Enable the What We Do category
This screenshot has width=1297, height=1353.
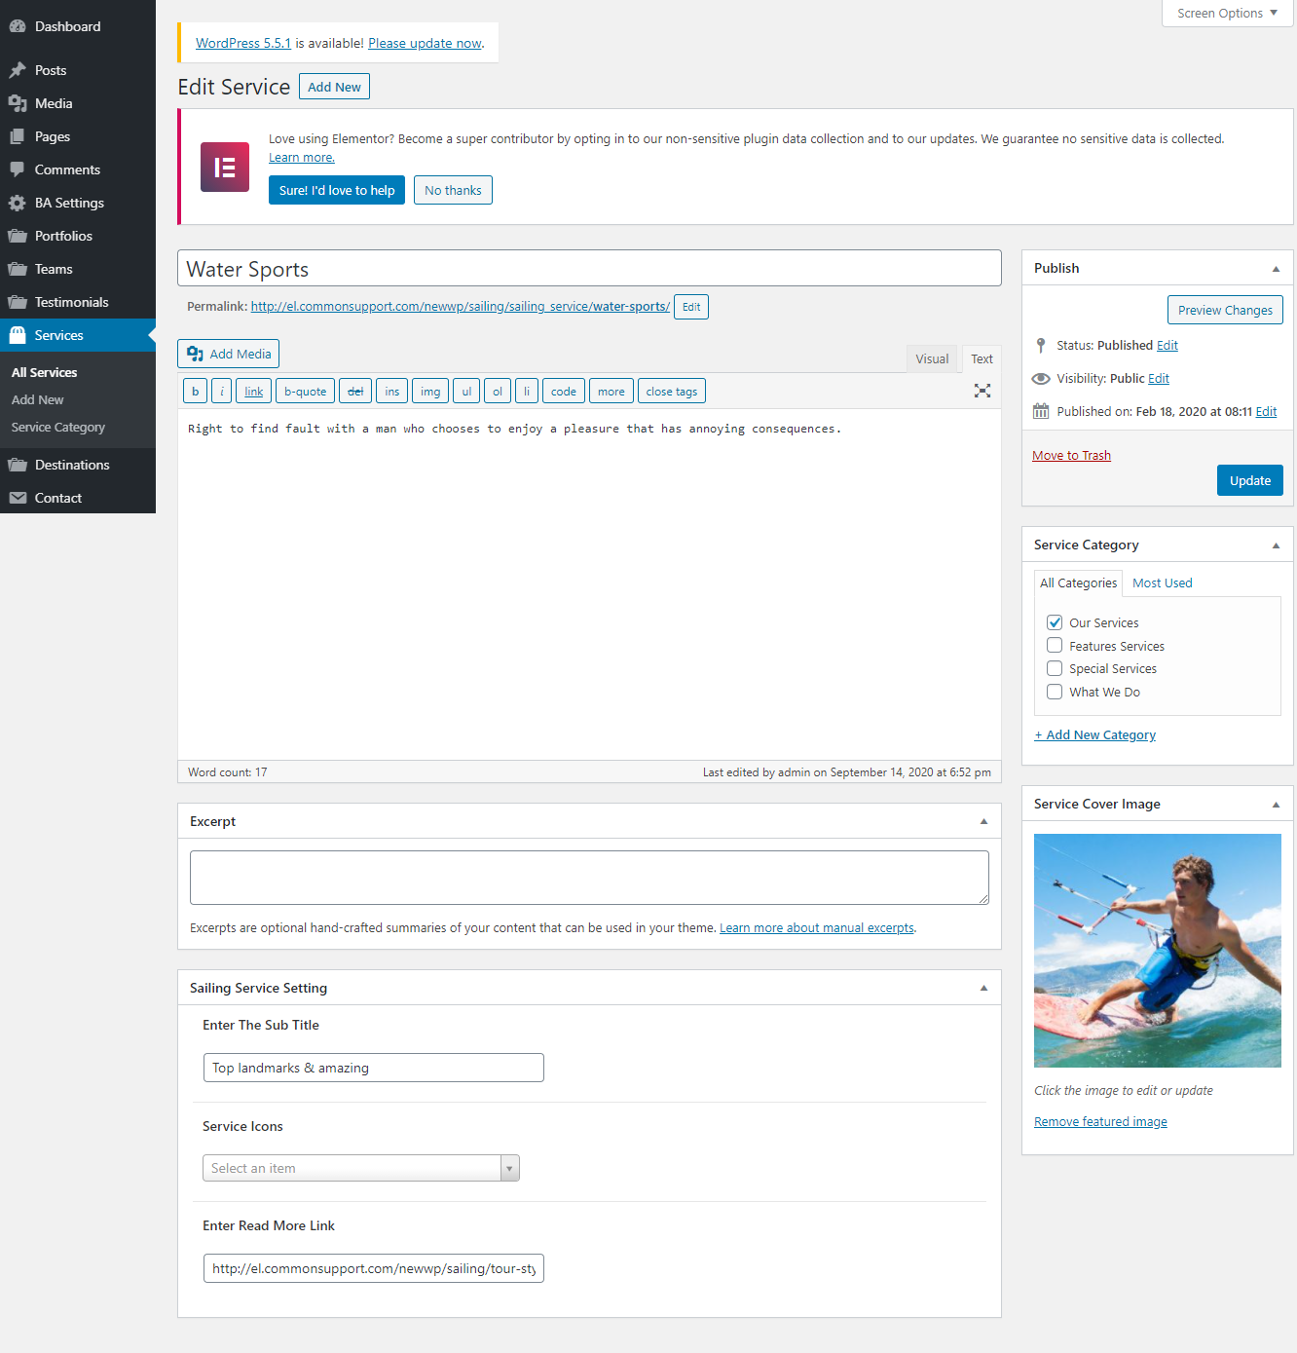pos(1055,692)
